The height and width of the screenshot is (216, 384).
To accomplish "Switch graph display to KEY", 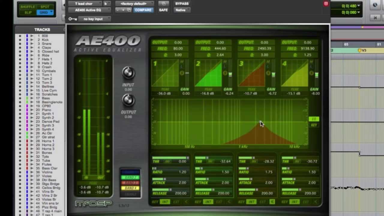I will point(314,125).
